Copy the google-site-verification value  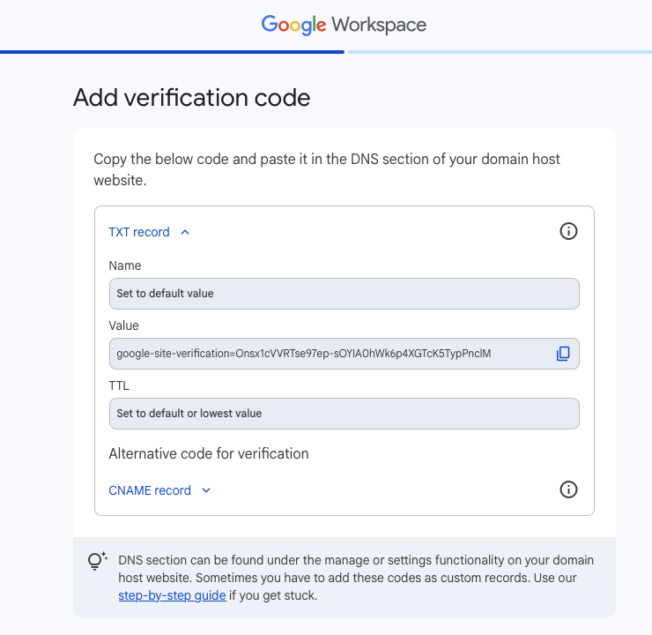(563, 354)
